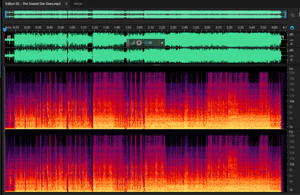Click the 4:00 mark on the time ruler
The image size is (300, 195).
(x=274, y=27)
